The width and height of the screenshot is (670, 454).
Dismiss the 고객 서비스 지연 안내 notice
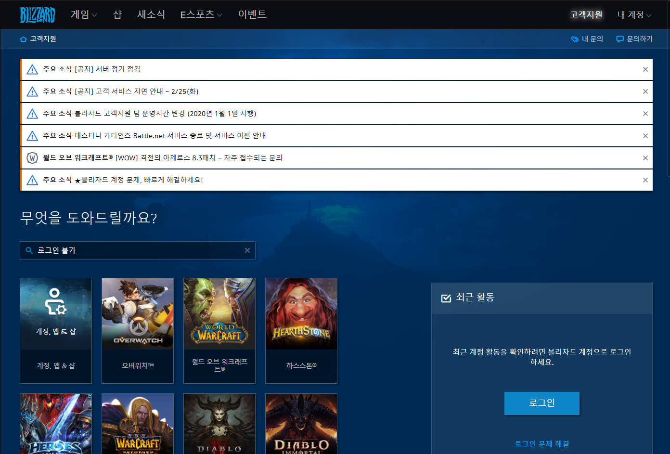645,91
